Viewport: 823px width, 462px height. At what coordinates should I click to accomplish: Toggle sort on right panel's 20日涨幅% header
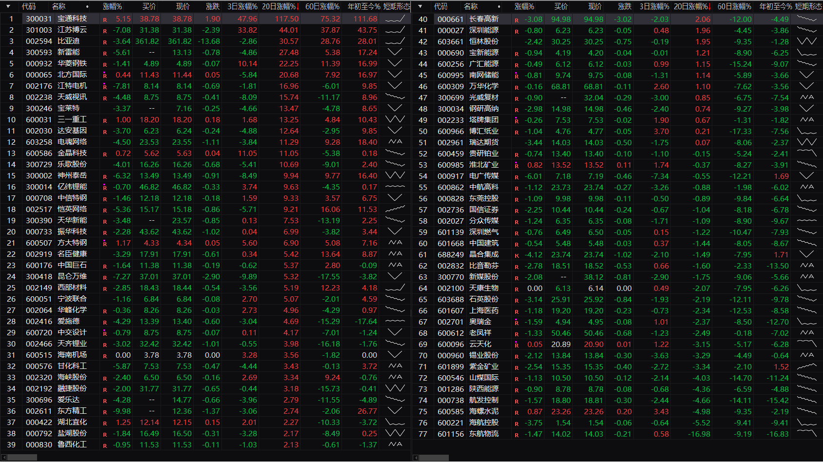(692, 6)
